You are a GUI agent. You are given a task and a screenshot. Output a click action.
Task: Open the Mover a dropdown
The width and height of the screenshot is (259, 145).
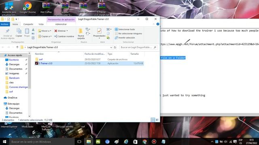[45, 31]
